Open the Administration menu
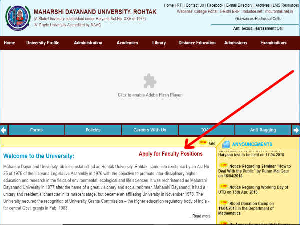 88,43
